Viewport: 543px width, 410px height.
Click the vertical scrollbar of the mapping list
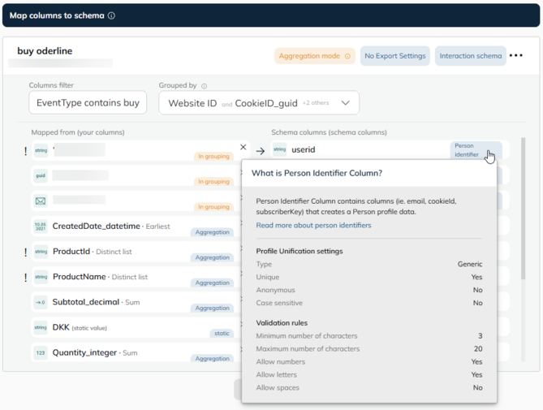coord(523,209)
